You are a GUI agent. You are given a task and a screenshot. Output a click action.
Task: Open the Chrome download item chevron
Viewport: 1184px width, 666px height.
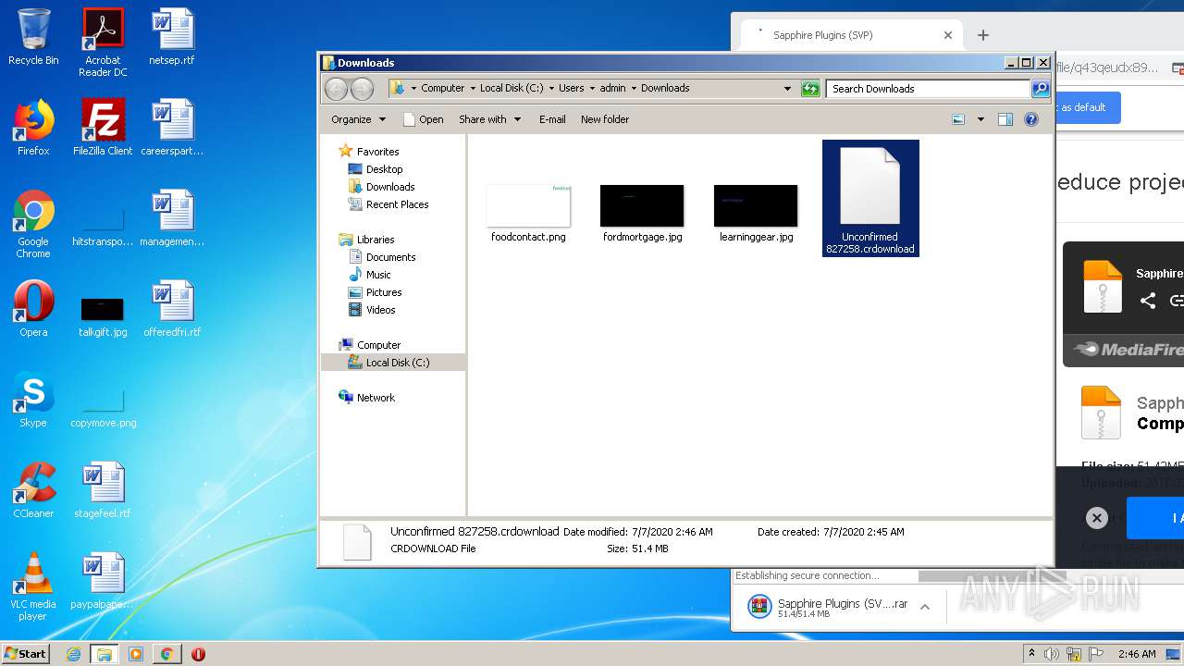click(x=925, y=607)
